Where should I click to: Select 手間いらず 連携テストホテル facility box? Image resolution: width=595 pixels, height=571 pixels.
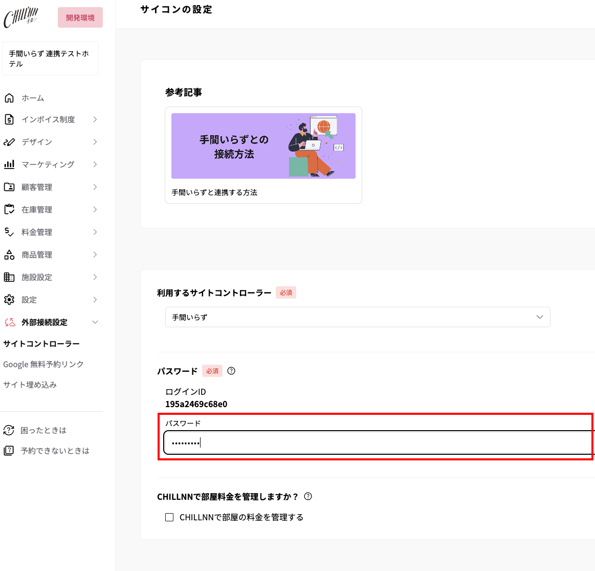click(51, 58)
